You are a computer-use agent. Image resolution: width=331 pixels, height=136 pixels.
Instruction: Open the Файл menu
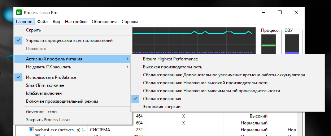[43, 22]
